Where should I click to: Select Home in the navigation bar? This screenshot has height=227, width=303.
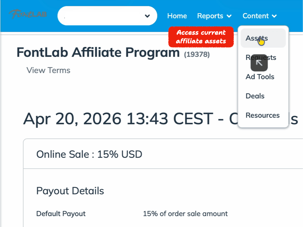click(x=177, y=16)
